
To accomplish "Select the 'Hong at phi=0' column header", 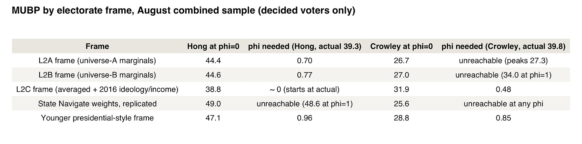I will (x=213, y=47).
